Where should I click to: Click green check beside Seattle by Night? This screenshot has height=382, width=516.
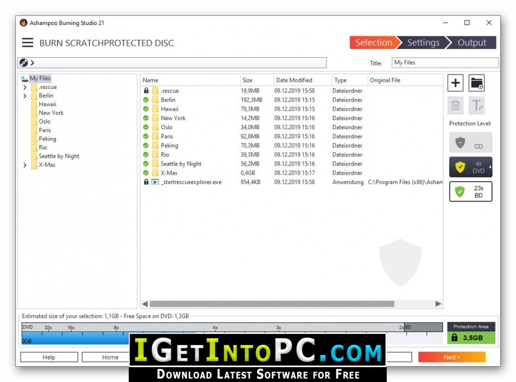(x=146, y=163)
